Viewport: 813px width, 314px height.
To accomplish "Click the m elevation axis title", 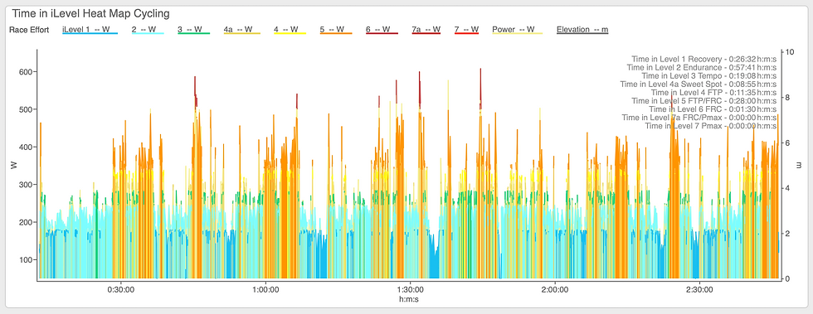I will click(x=799, y=166).
